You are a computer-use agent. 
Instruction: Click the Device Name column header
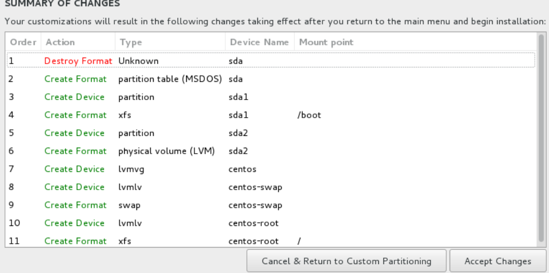259,42
